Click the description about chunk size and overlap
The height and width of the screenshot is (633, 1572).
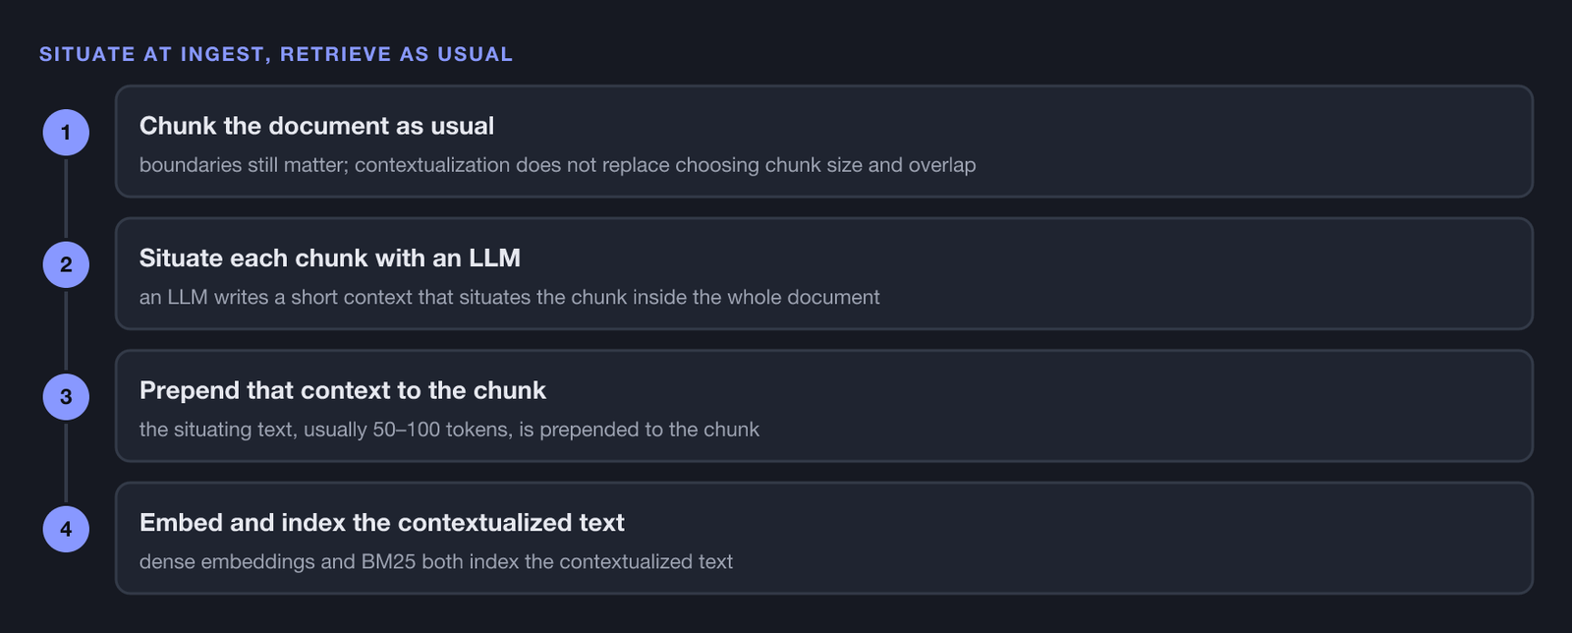[x=557, y=165]
